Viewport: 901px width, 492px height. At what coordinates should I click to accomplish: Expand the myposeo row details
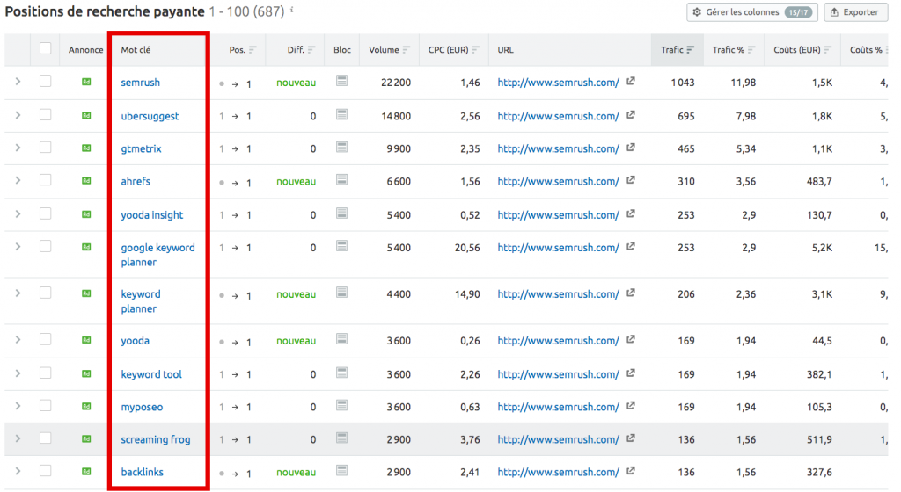click(x=18, y=407)
